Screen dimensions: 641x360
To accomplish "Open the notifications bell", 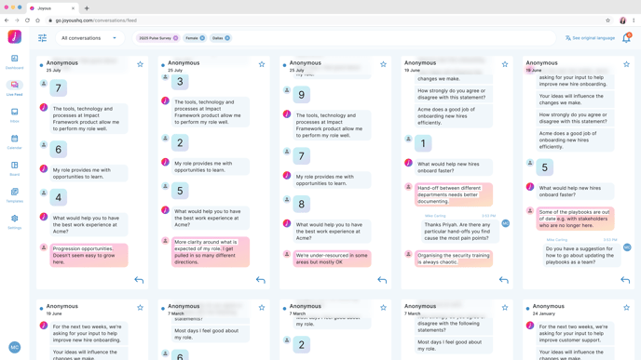I will (626, 38).
